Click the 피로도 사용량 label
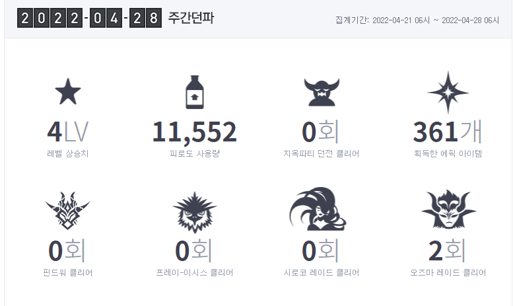 tap(195, 153)
